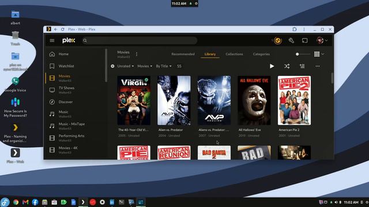Open window three-dot menu in titlebar
Image resolution: width=369 pixels, height=207 pixels.
click(x=304, y=29)
